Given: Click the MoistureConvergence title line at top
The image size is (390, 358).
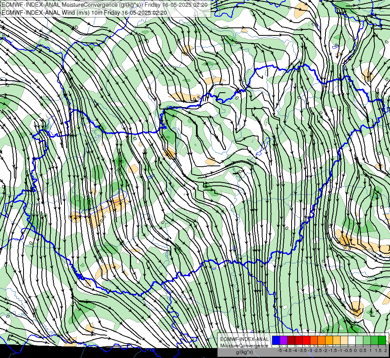Looking at the screenshot, I should point(104,4).
